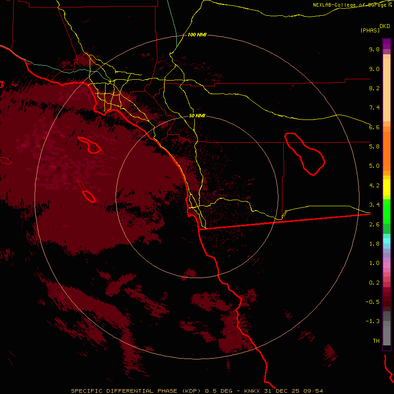Image resolution: width=394 pixels, height=394 pixels.
Task: Click the 9.8 value on the color scale
Action: tap(374, 49)
